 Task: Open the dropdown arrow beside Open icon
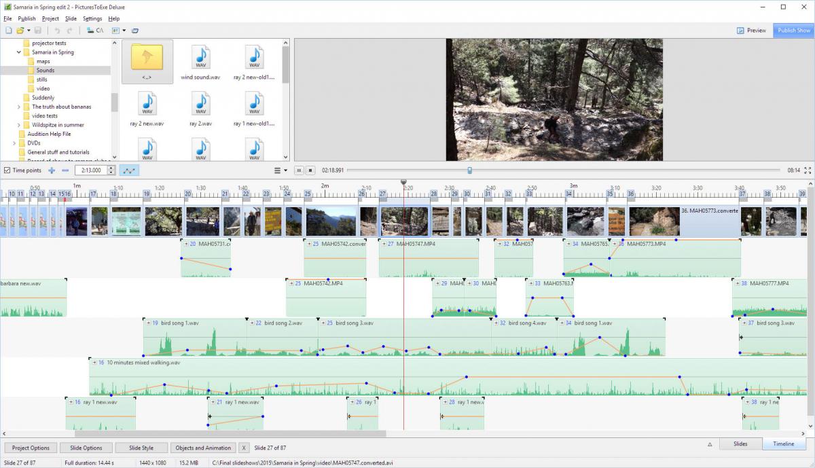29,31
